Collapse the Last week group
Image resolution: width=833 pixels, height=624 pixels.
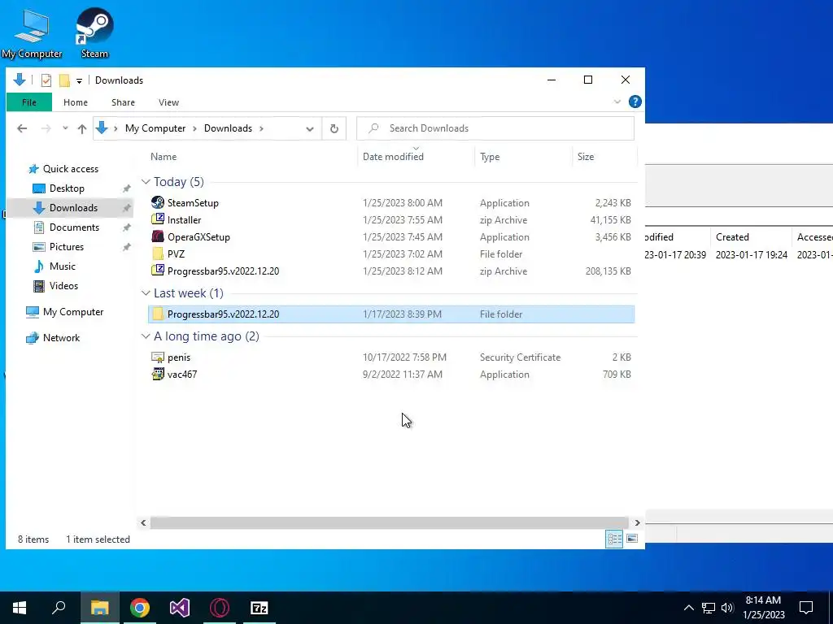click(146, 292)
